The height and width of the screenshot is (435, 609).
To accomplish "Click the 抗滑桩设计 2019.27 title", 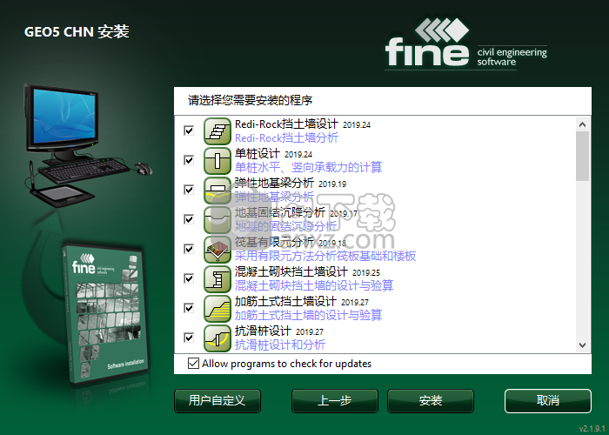I will click(279, 331).
